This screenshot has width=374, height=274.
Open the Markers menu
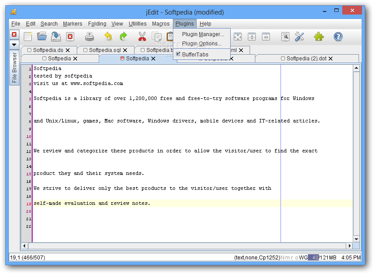pos(72,24)
